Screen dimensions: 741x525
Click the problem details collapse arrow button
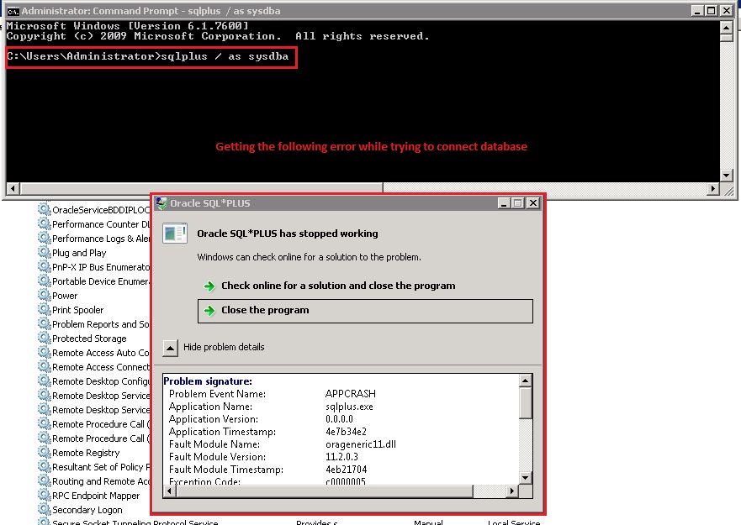(171, 348)
